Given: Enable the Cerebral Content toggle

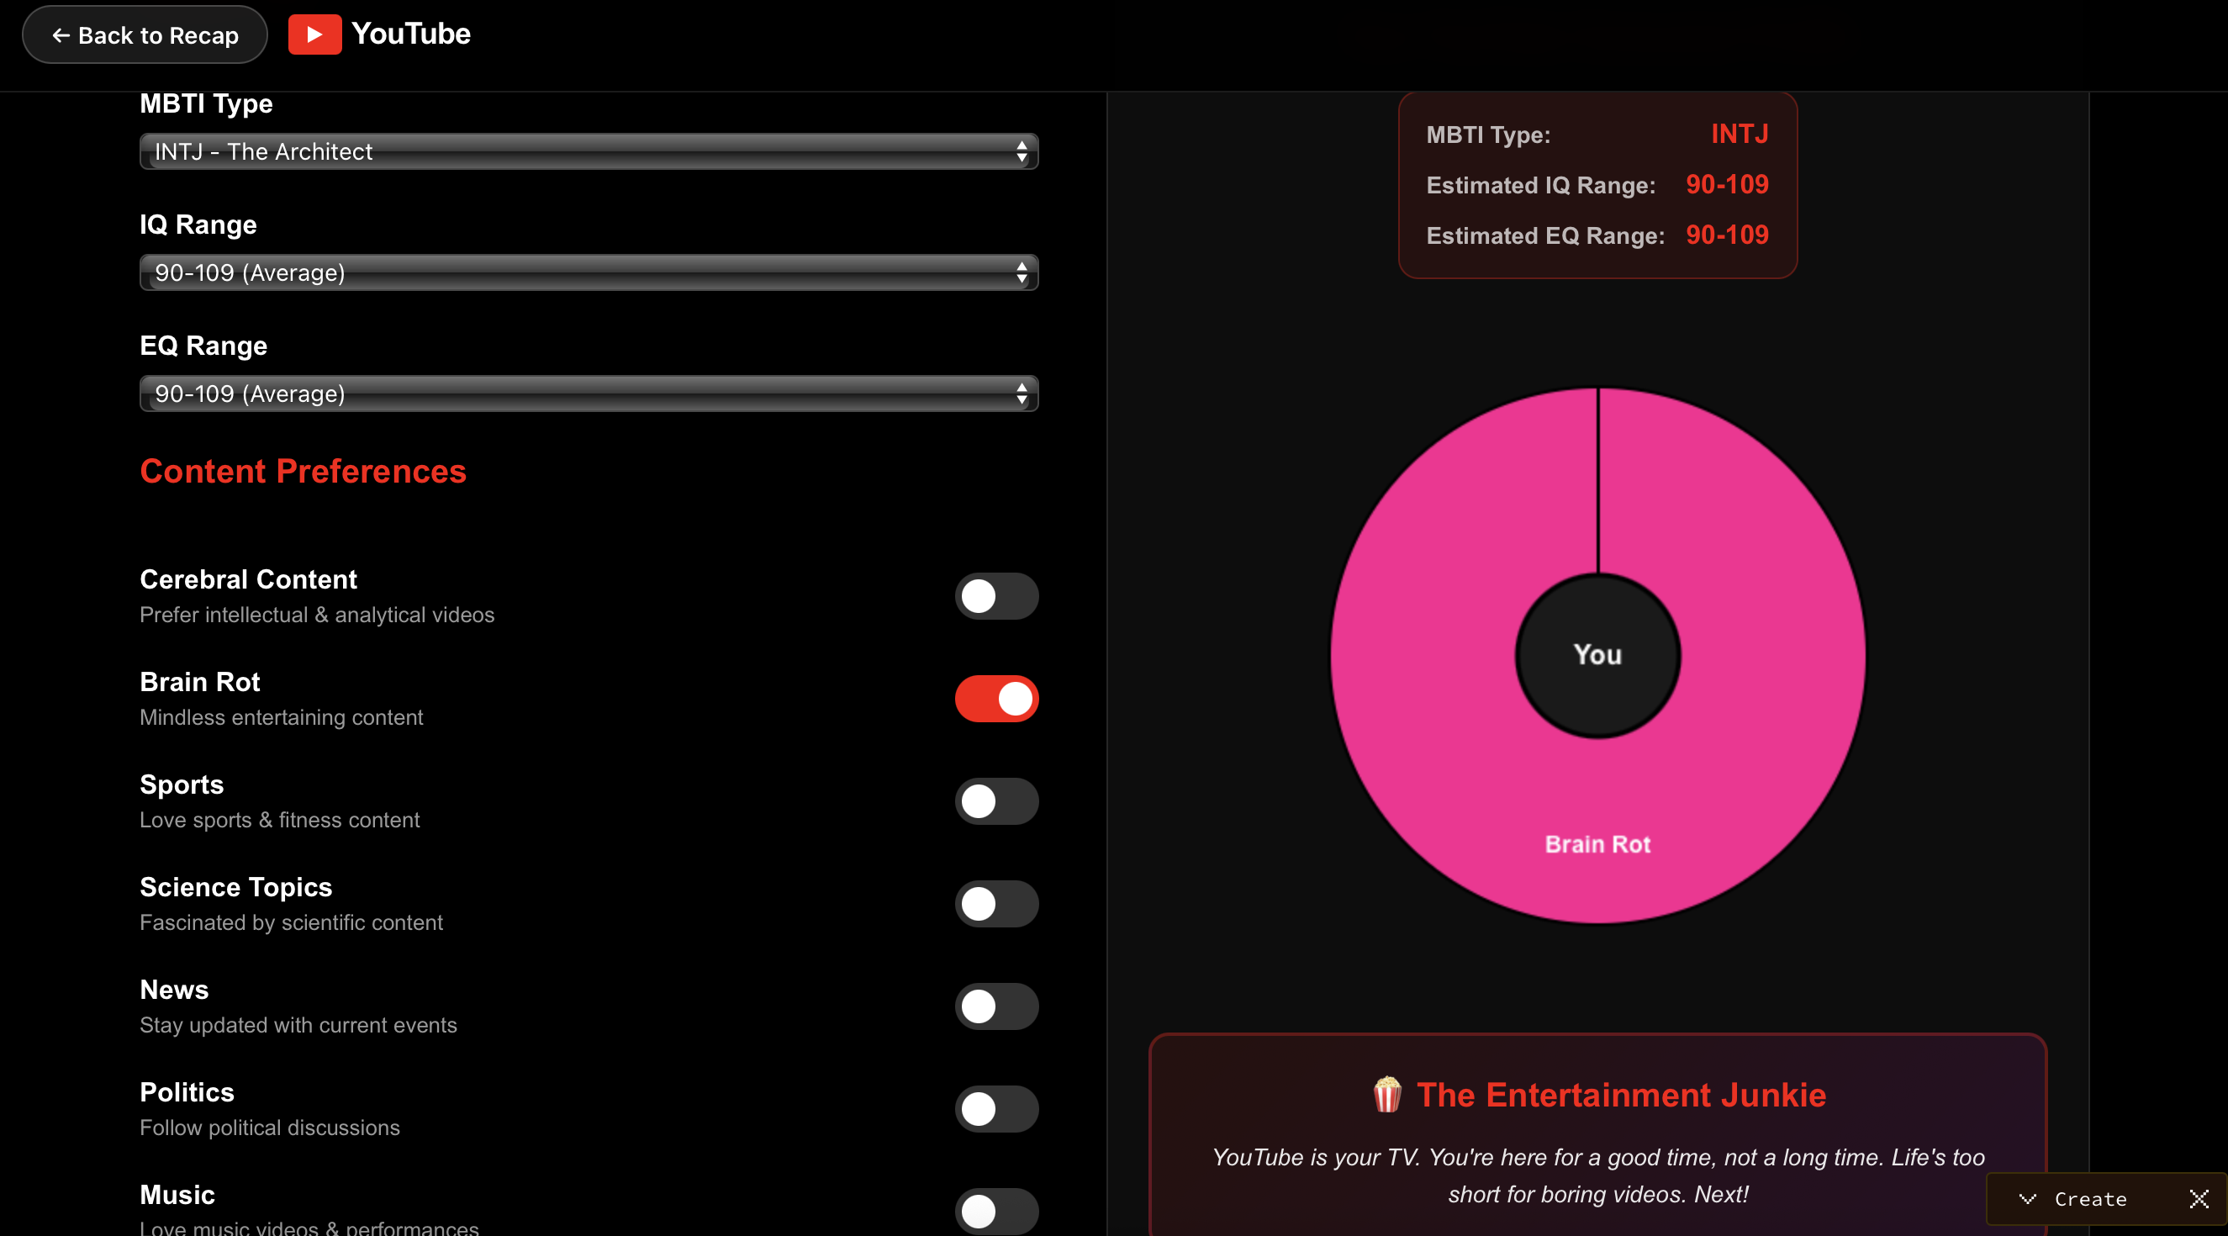Looking at the screenshot, I should pos(996,596).
